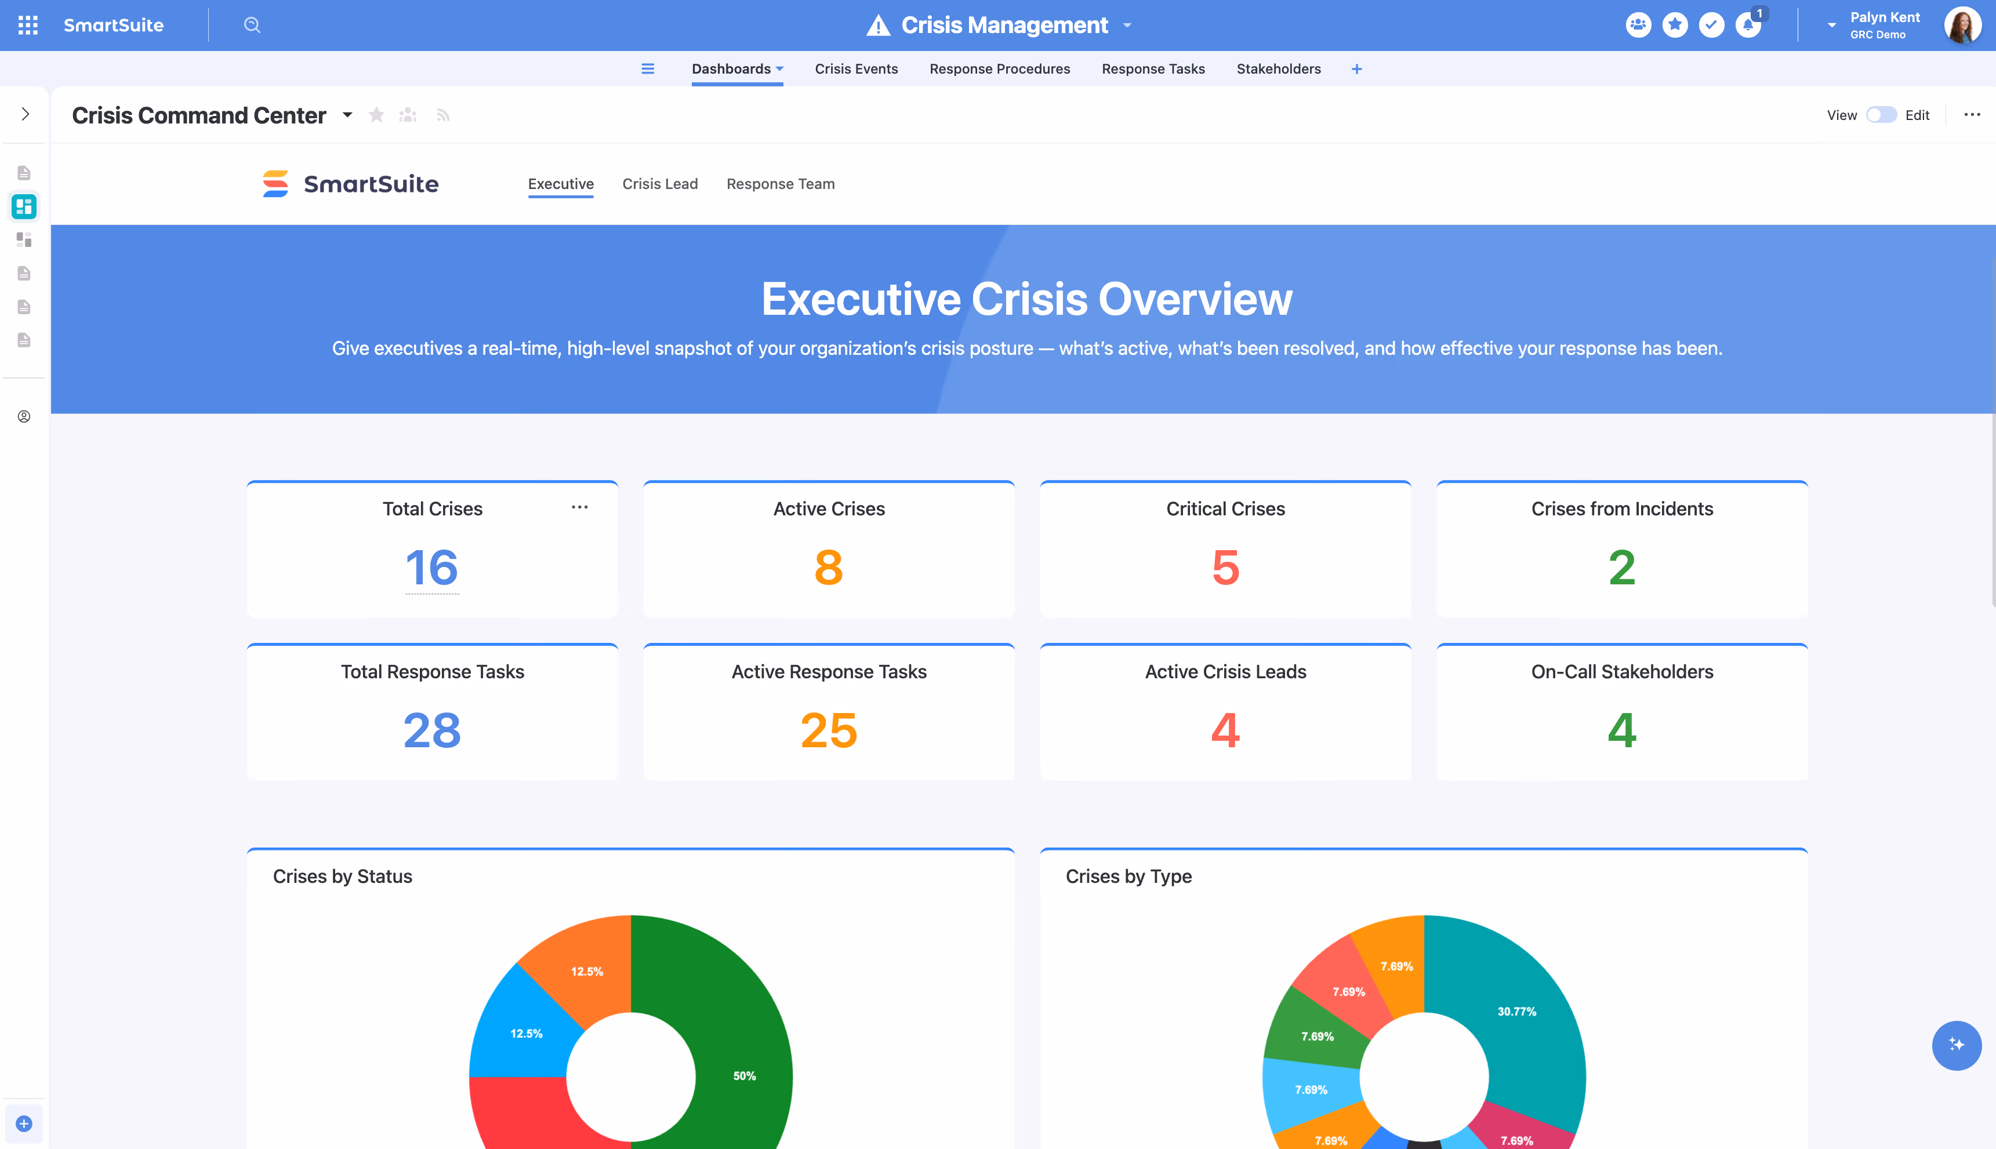Click the feed subscribe icon by title

click(443, 115)
